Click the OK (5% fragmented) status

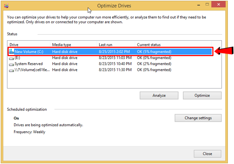coord(154,52)
